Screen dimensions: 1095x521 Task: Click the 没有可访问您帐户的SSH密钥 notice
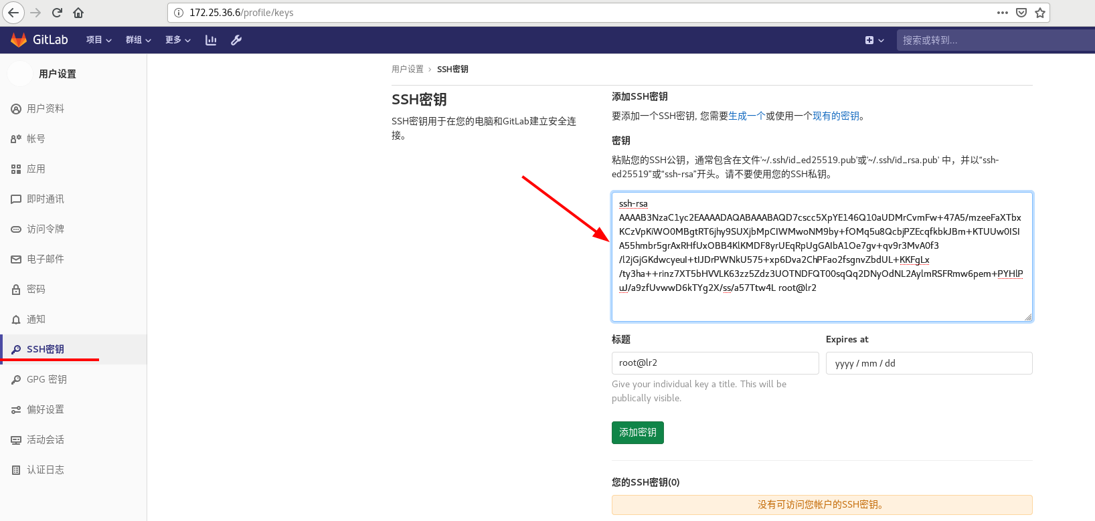822,505
